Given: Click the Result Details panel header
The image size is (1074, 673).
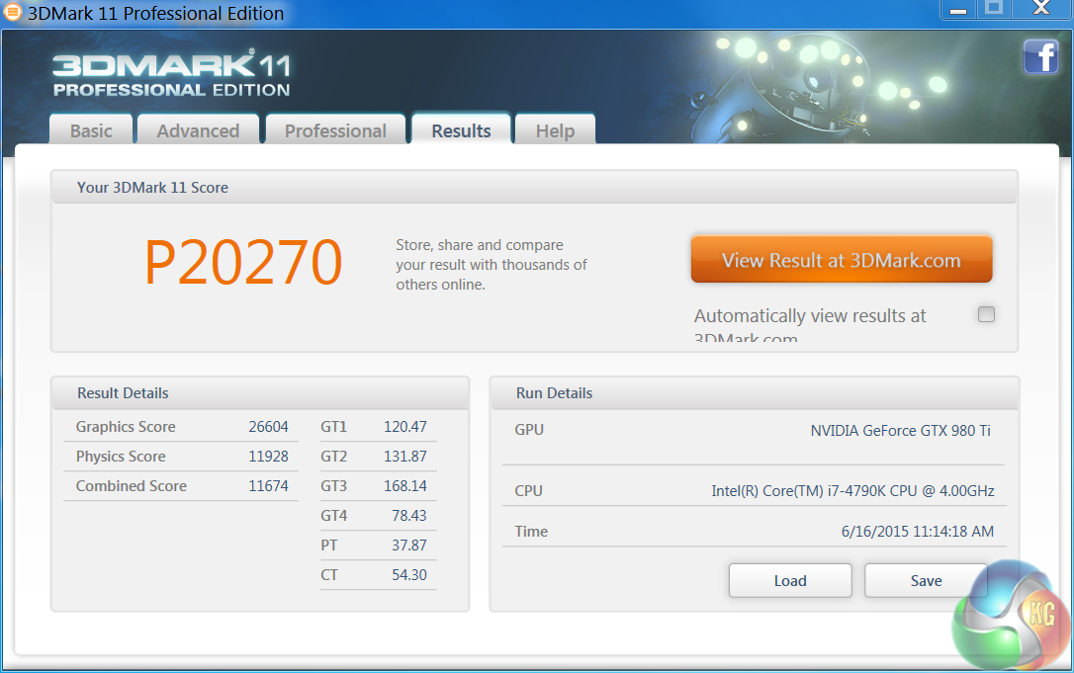Looking at the screenshot, I should [x=260, y=393].
